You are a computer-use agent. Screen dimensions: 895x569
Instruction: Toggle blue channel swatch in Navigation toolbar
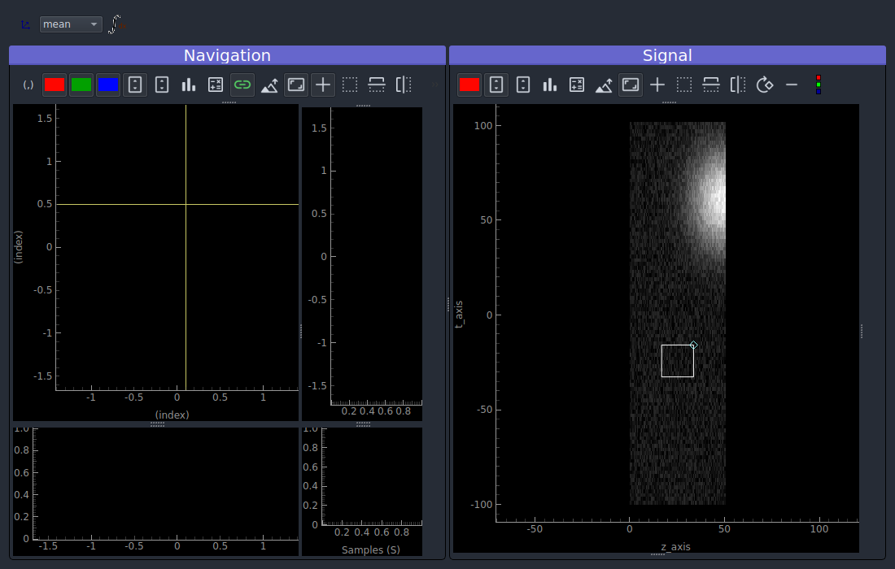(x=108, y=85)
